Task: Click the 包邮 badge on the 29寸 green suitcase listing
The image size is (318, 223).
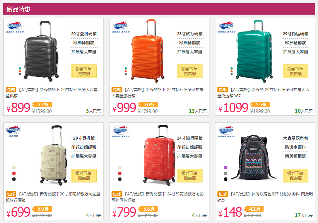Action: coord(223,90)
